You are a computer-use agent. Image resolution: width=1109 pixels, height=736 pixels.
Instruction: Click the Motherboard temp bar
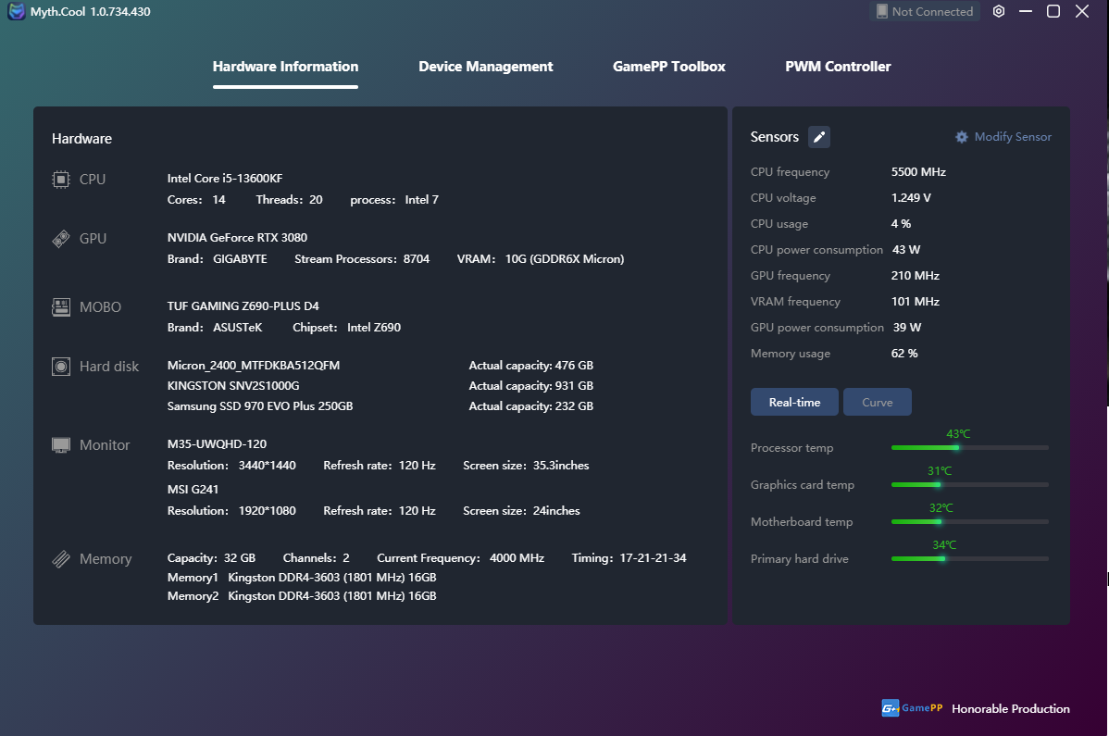point(969,522)
